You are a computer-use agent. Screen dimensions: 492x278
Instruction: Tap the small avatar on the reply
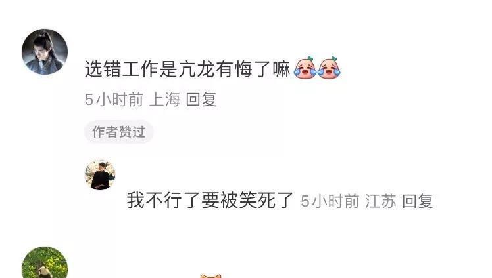pyautogui.click(x=100, y=175)
